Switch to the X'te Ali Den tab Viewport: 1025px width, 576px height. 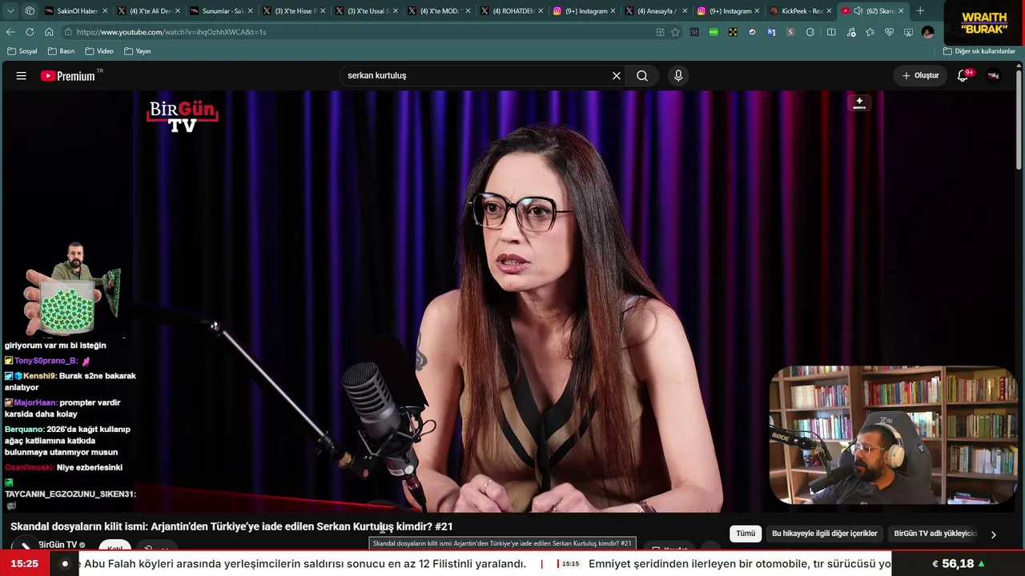click(x=149, y=11)
